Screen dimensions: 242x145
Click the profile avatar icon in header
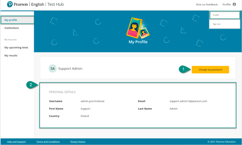[234, 4]
